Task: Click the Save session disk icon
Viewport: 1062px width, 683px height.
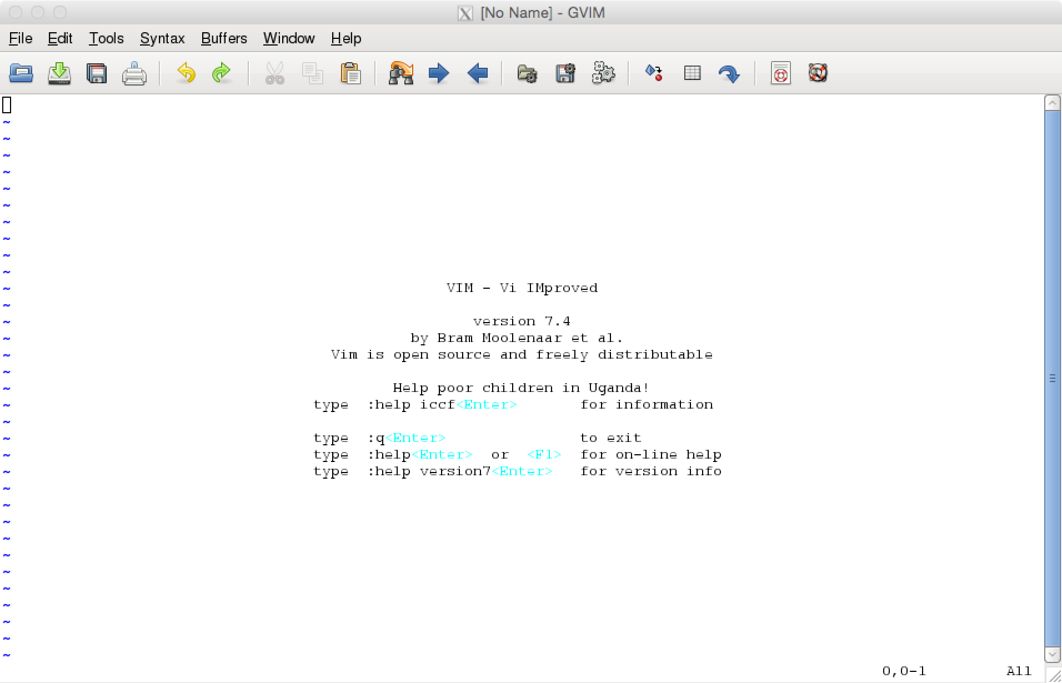Action: tap(565, 73)
